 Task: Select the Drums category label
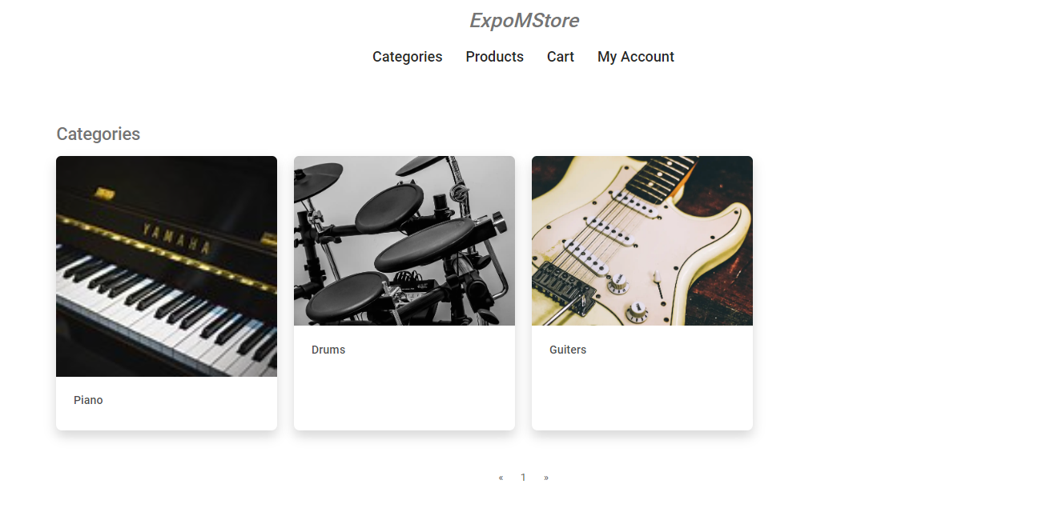[328, 350]
